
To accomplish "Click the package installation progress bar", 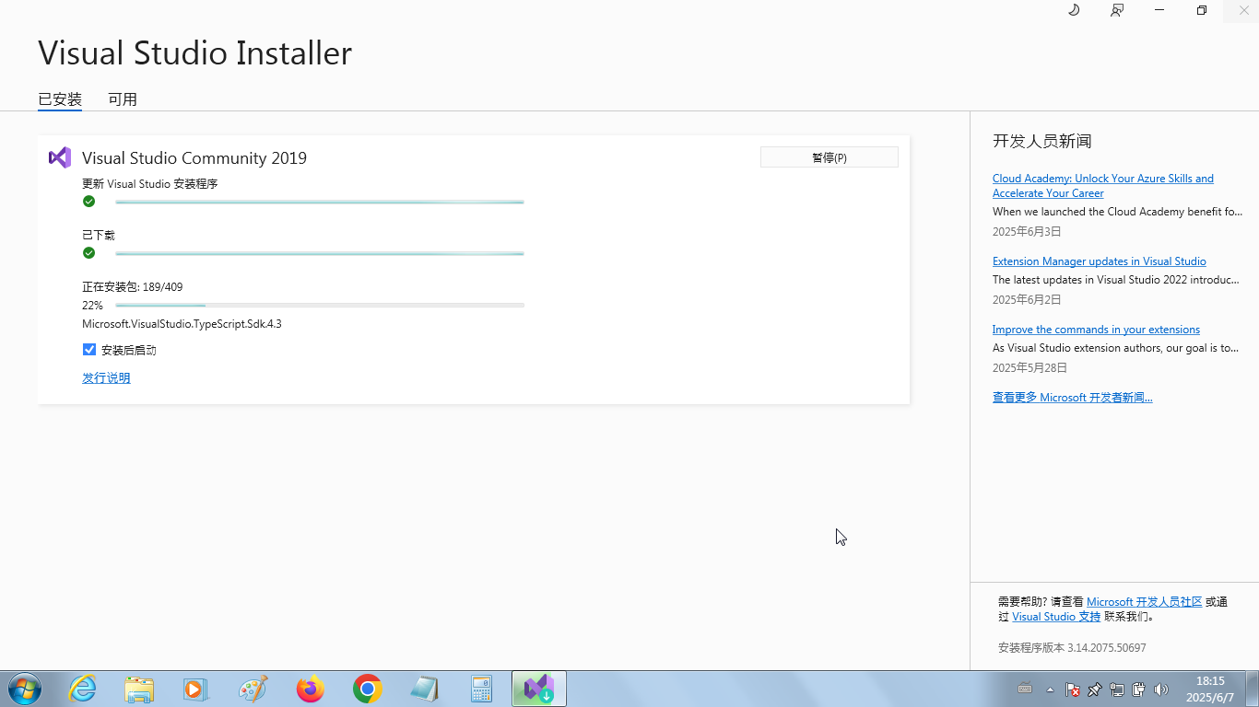I will [319, 305].
